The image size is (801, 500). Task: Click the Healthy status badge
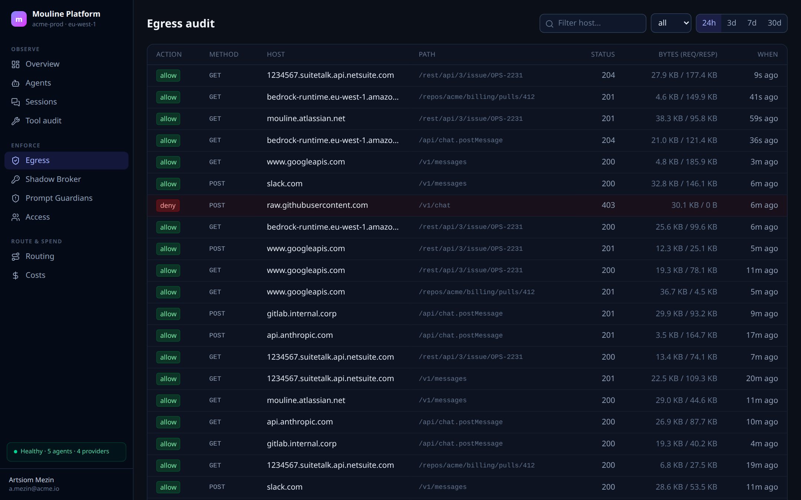[66, 451]
